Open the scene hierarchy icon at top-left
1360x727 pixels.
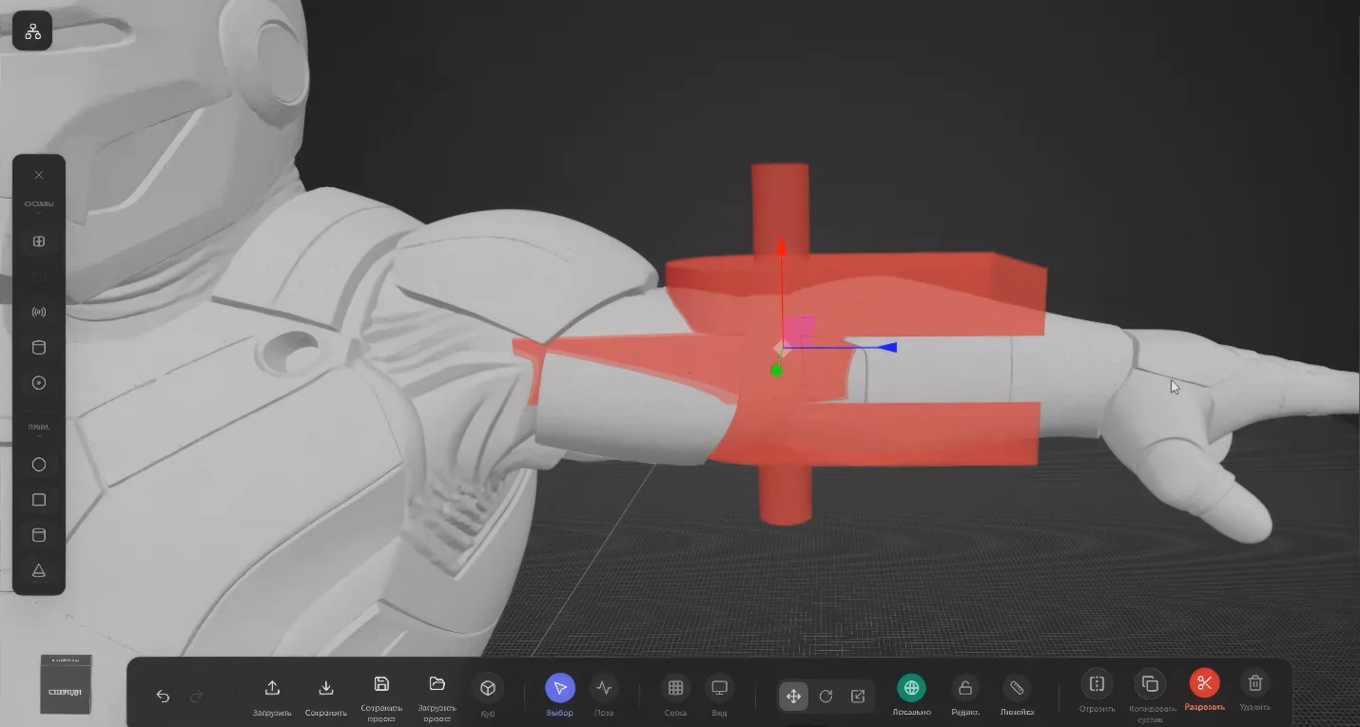[33, 31]
